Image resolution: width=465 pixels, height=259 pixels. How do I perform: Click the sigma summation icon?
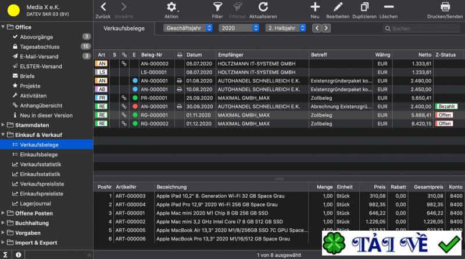point(5,254)
